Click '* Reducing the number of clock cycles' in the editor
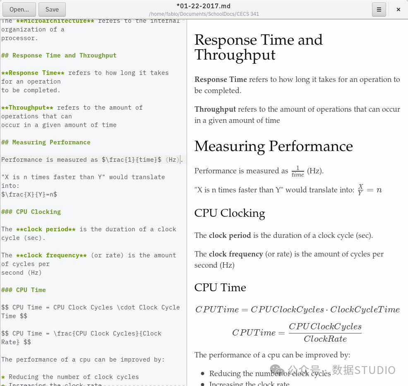The height and width of the screenshot is (386, 408). point(70,377)
